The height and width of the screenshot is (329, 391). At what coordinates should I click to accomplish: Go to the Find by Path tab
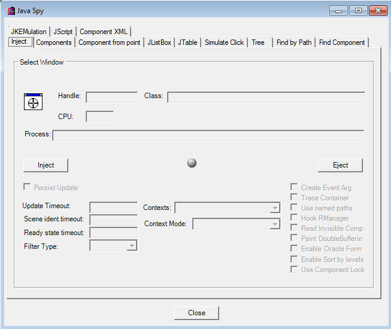pyautogui.click(x=293, y=42)
